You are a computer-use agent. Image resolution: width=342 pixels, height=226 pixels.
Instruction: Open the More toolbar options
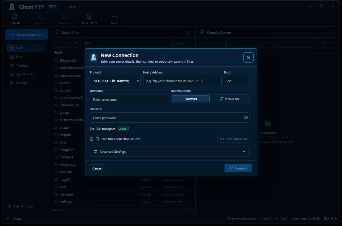tap(115, 16)
